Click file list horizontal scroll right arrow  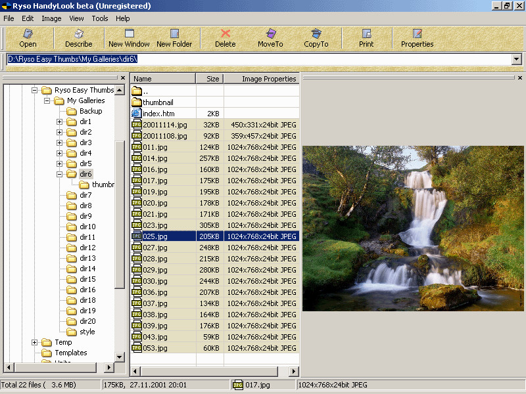point(293,371)
